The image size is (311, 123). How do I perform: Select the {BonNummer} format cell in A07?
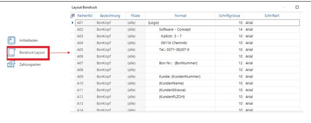point(180,63)
